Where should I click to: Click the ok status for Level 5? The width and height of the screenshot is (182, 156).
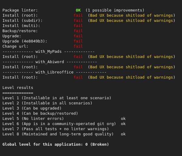[x=123, y=119]
